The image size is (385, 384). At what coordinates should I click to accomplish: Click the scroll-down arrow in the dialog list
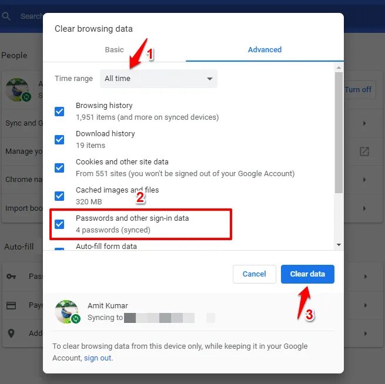[x=339, y=245]
